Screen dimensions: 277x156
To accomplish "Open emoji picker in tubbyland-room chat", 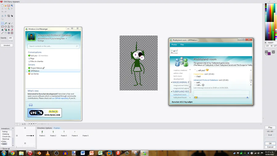I will 196,97.
